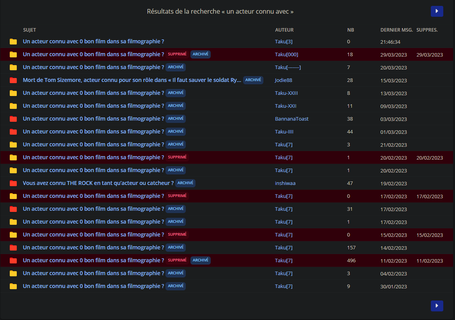Click the SUPPRES. column header
The height and width of the screenshot is (320, 455).
[427, 30]
